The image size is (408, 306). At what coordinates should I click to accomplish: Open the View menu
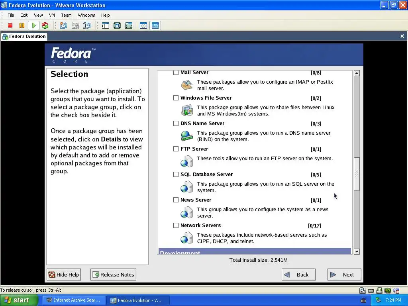pos(38,15)
